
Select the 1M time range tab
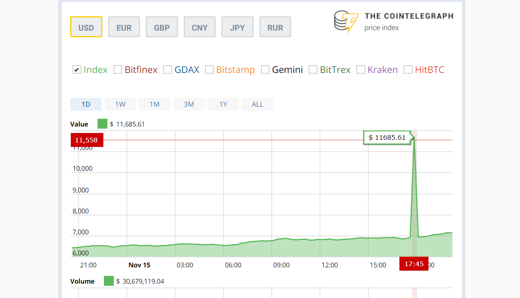coord(154,104)
